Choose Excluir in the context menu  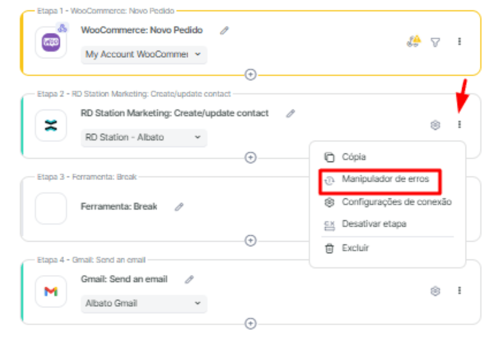(x=387, y=248)
